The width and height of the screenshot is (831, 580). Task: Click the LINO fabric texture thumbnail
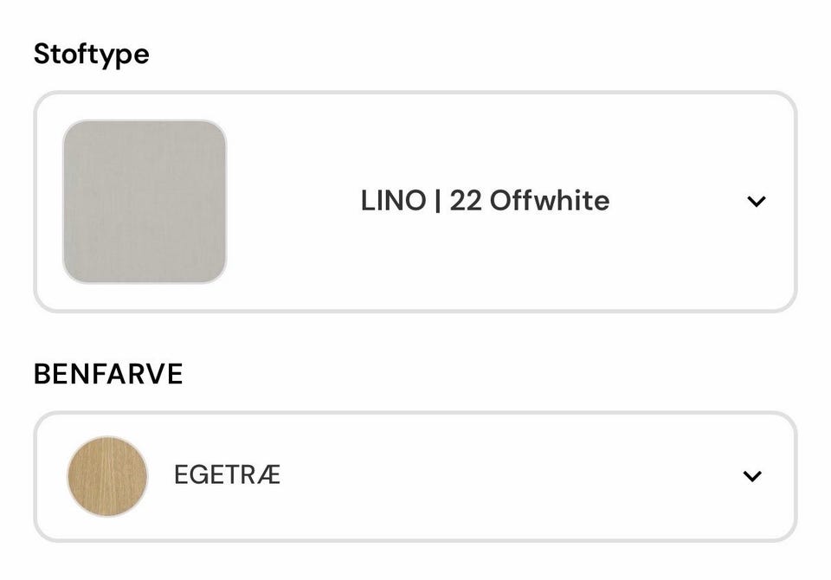(145, 202)
